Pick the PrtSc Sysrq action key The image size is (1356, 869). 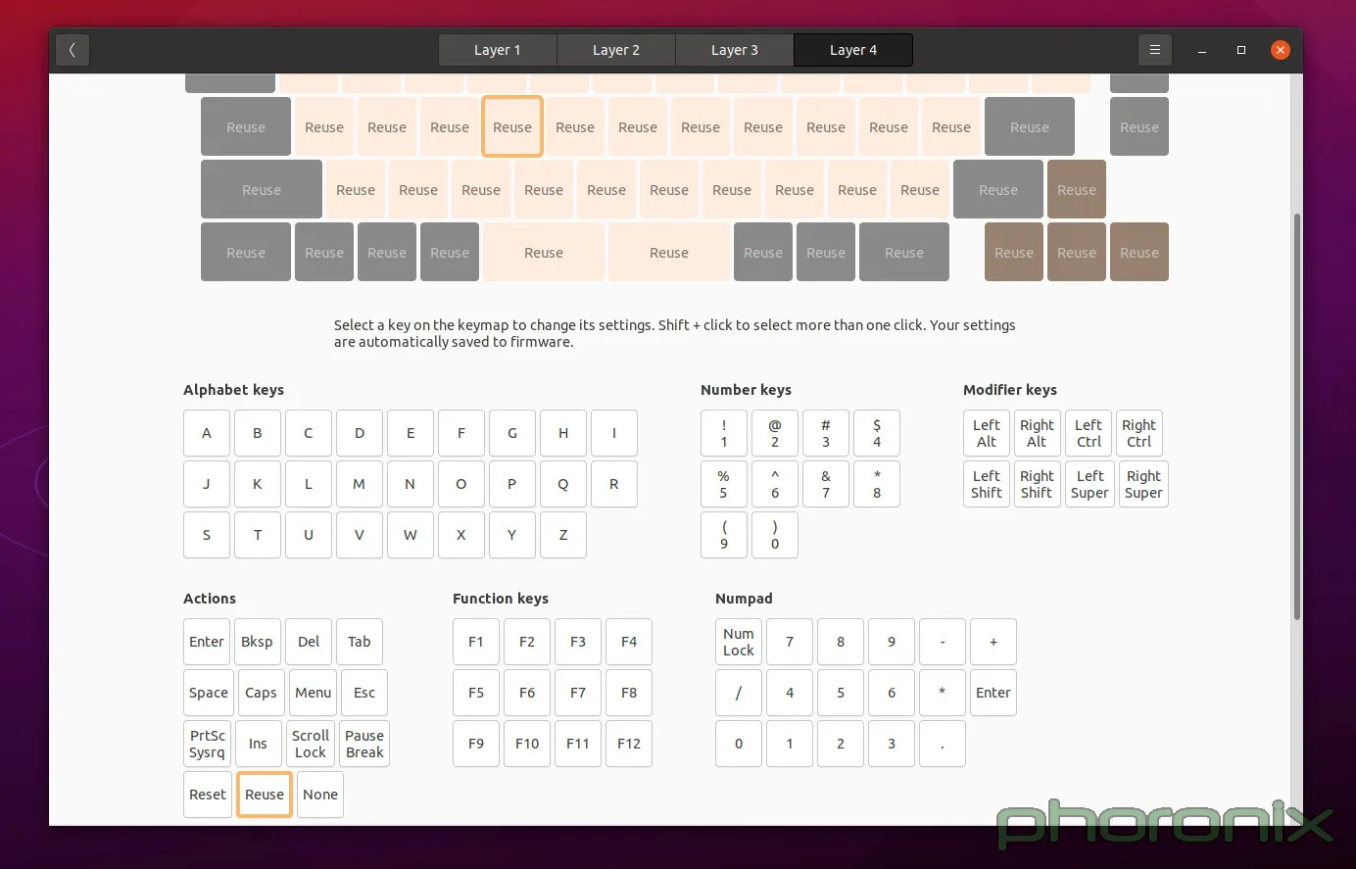(x=208, y=744)
